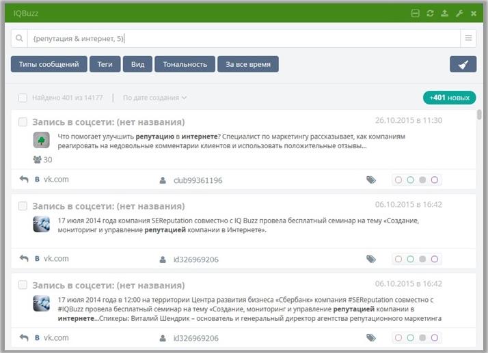Open tags icon for the second post (06.10.2015)
The height and width of the screenshot is (353, 488).
point(371,259)
